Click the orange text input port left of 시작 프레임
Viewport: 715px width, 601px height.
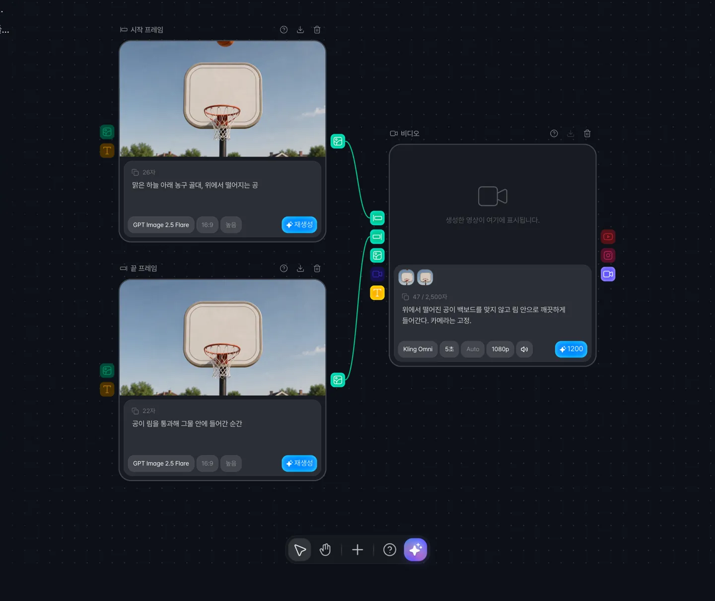click(x=107, y=151)
